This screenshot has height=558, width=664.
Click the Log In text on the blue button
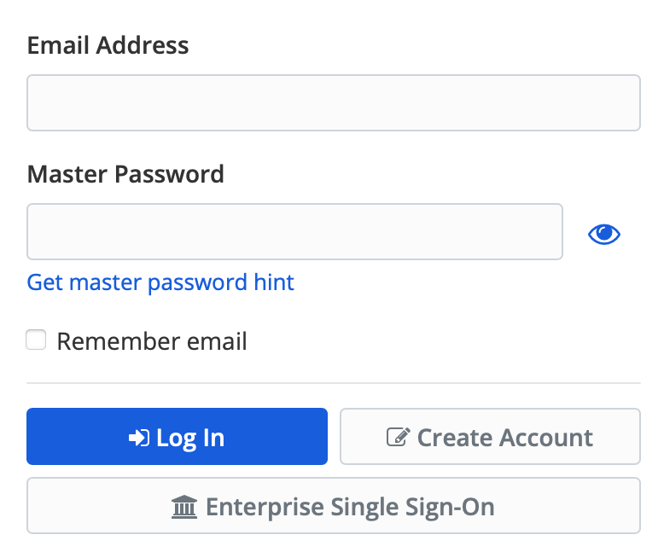click(x=190, y=439)
